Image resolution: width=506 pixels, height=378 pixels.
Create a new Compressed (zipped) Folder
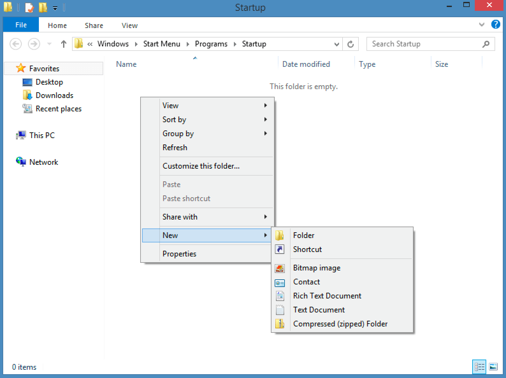[x=342, y=324]
